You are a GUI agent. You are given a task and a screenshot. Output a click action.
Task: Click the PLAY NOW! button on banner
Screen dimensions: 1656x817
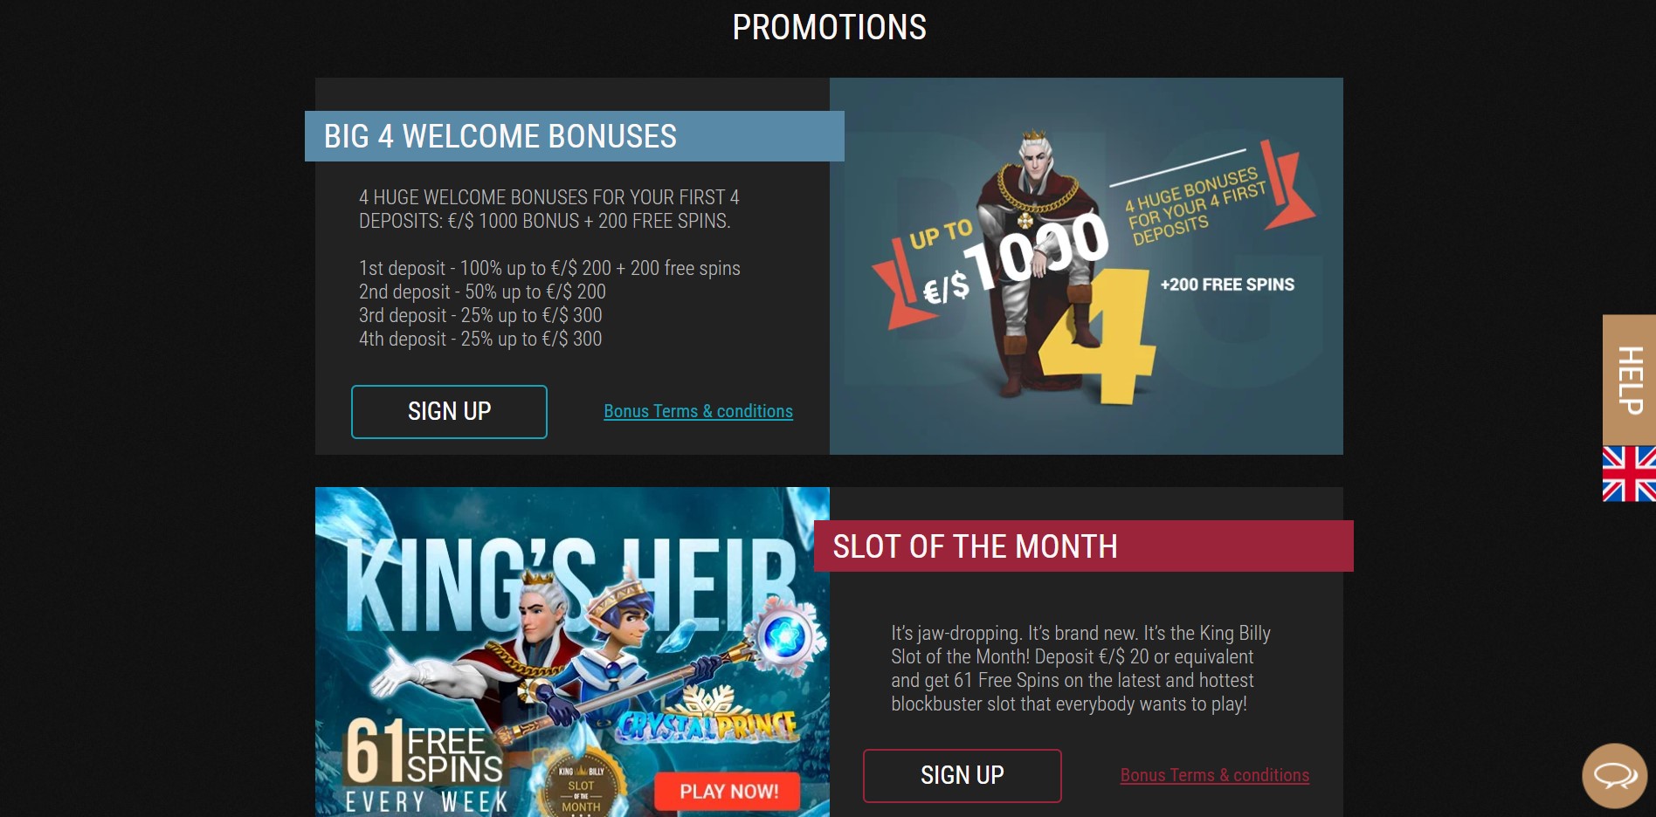tap(728, 792)
